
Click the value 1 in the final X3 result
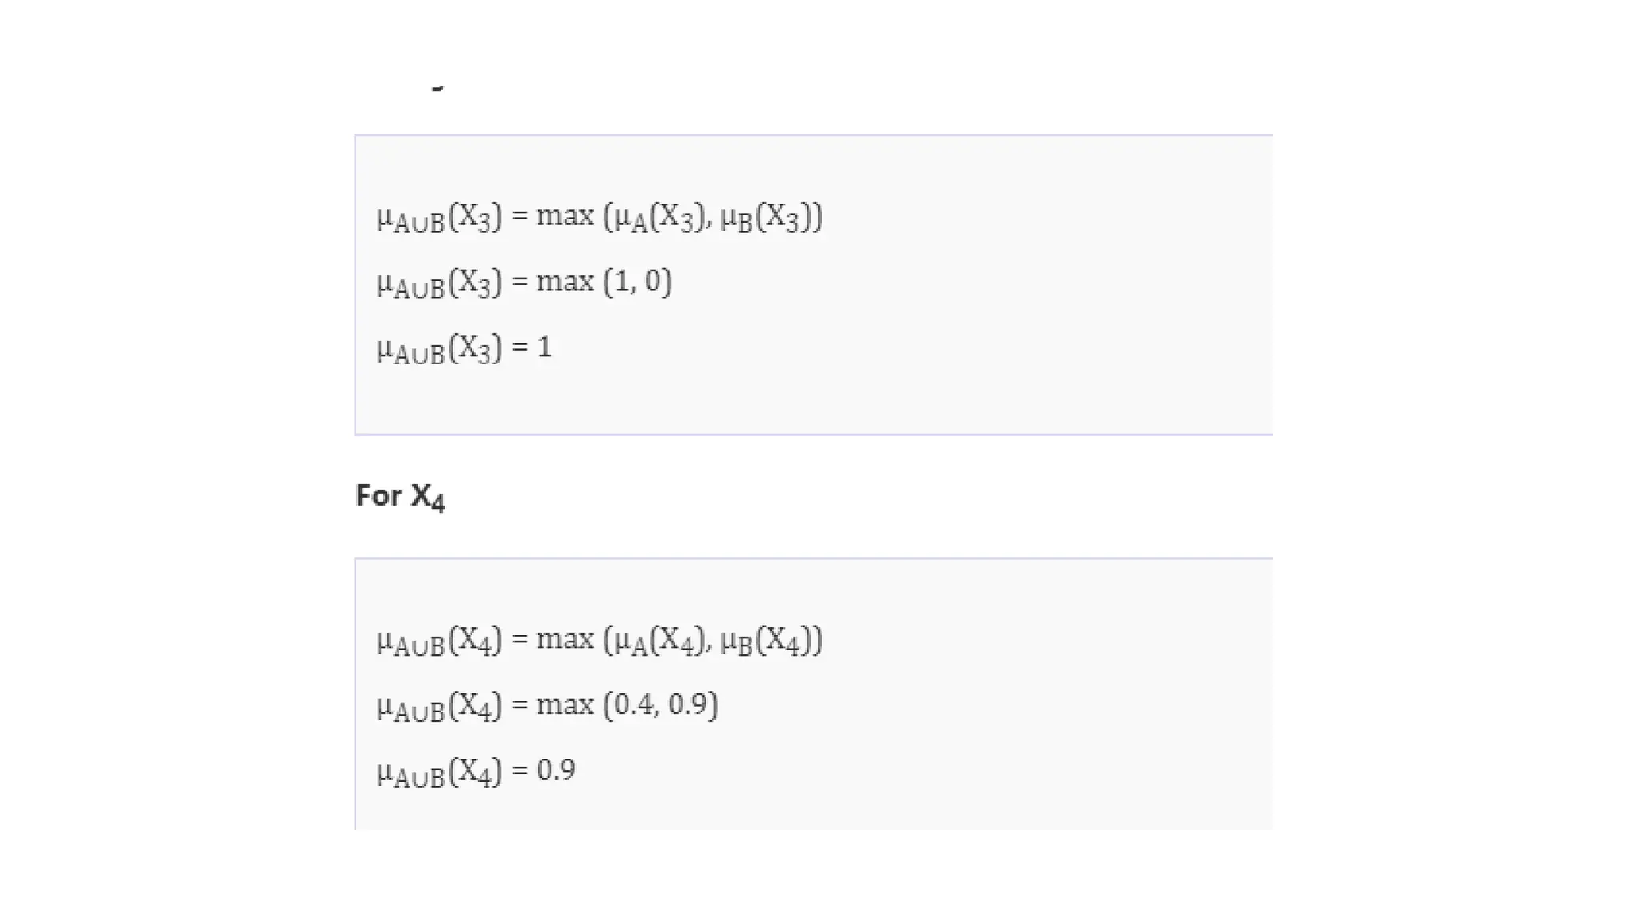click(545, 347)
